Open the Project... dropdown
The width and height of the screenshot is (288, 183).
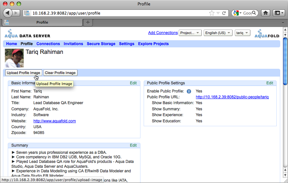click(x=190, y=33)
